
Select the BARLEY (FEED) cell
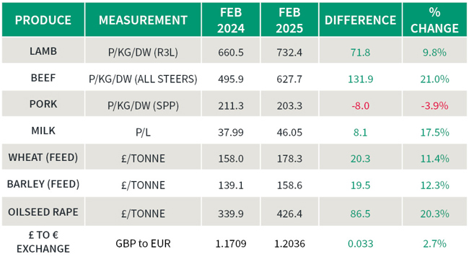[x=43, y=183]
